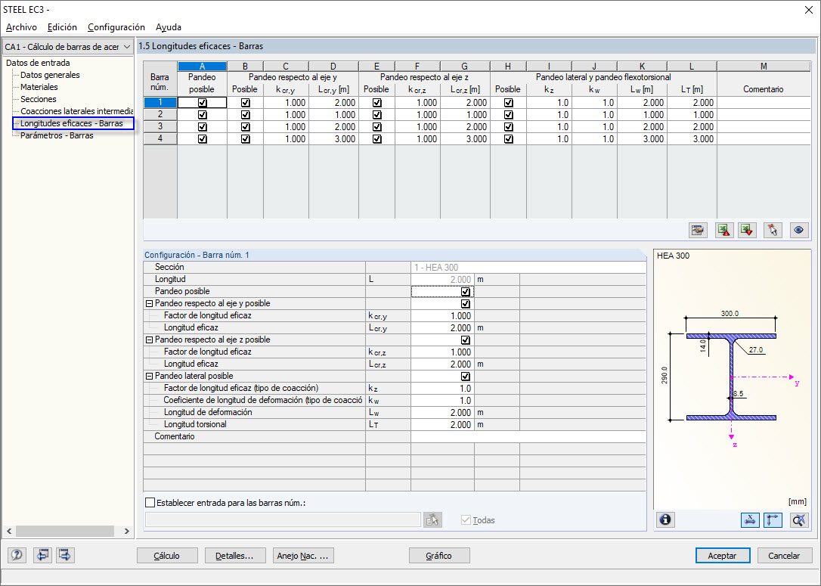Open the Archivo menu
The height and width of the screenshot is (586, 821).
coord(21,27)
